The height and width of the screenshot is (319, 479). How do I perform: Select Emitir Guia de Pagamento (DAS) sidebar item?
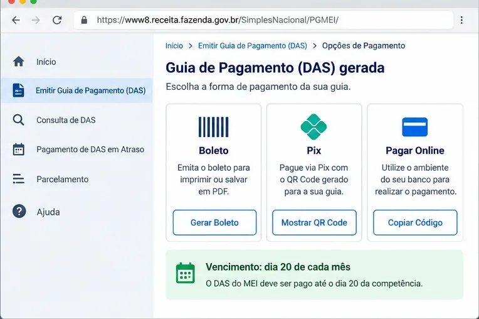click(x=77, y=90)
